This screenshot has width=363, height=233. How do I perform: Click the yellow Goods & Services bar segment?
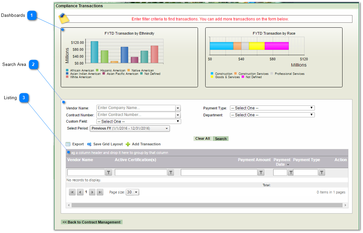coord(257,46)
